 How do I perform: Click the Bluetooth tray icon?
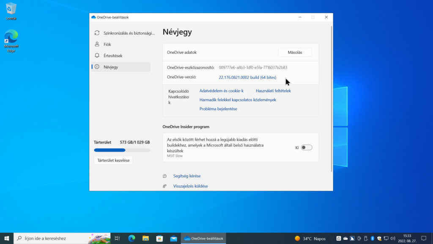(x=373, y=238)
